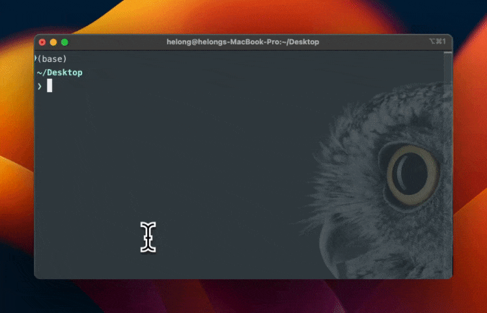Screen dimensions: 487x313
Task: Click the prompt mark left of (base)
Action: click(x=36, y=59)
